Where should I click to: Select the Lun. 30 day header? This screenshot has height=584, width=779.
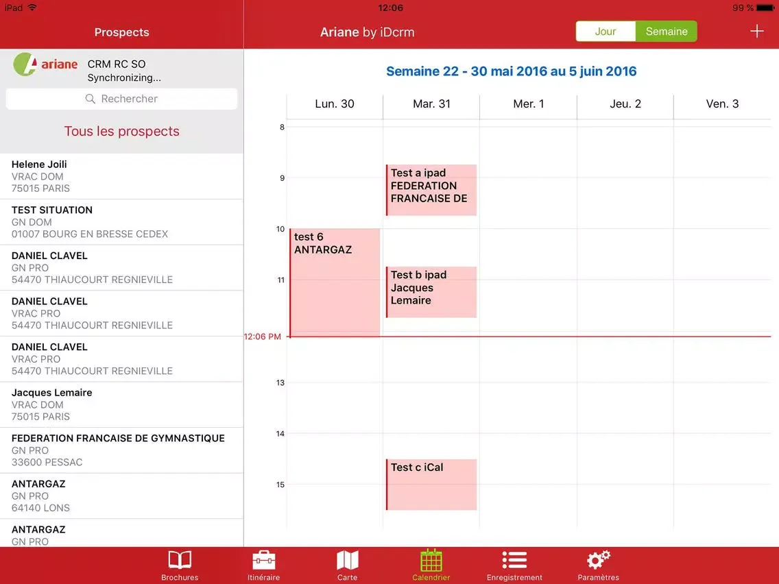[x=335, y=104]
